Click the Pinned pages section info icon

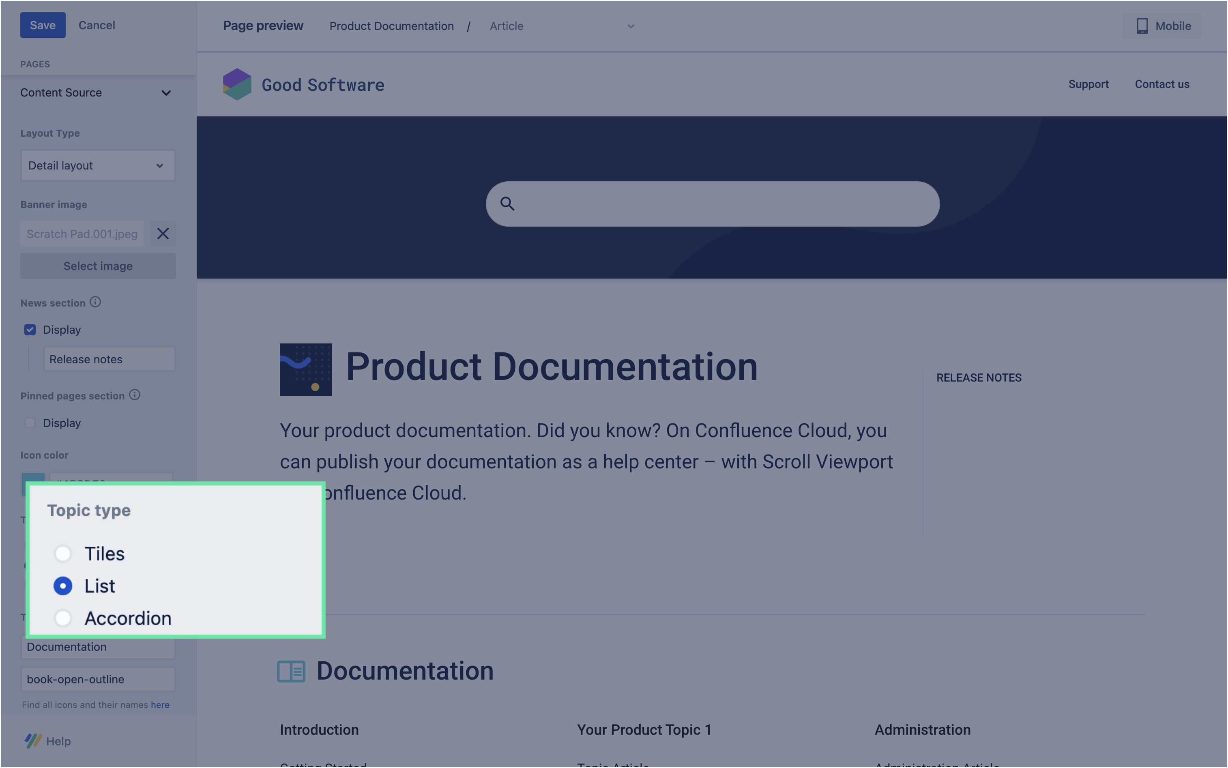(135, 395)
